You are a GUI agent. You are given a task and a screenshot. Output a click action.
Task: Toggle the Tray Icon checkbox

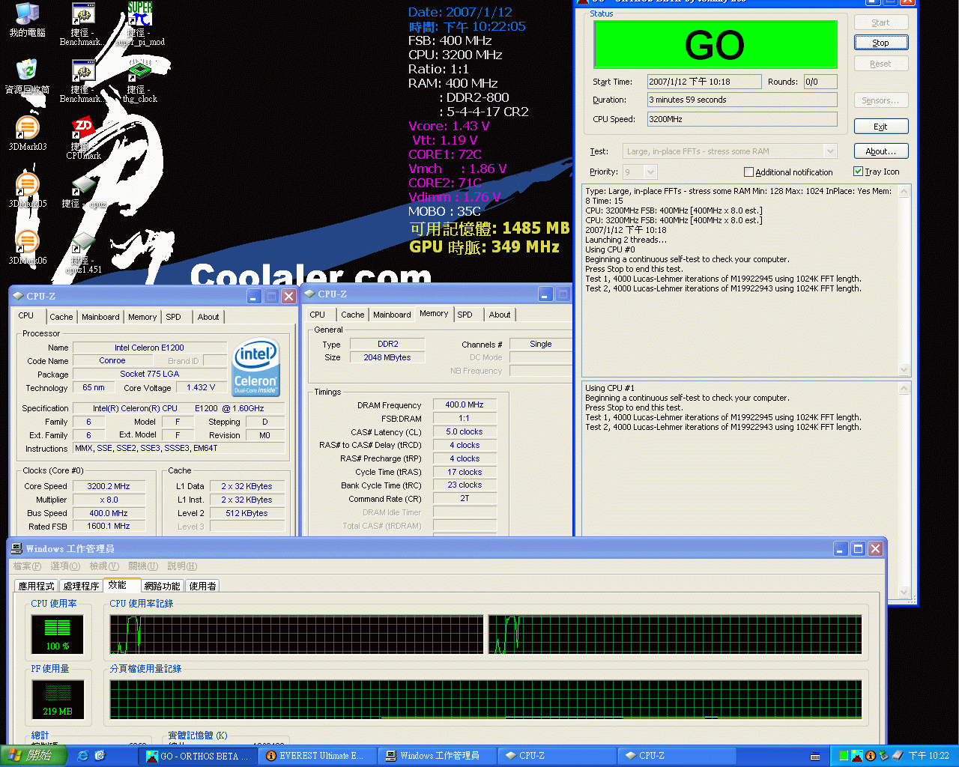pos(859,172)
